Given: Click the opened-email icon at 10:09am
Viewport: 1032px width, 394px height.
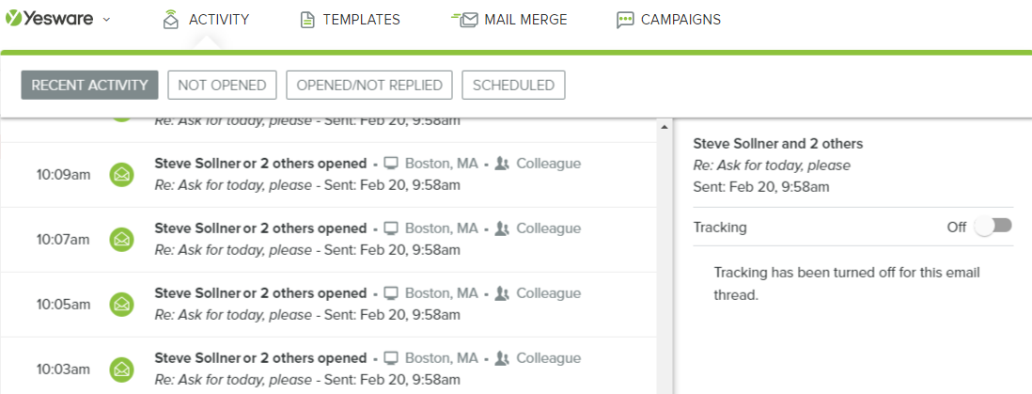Looking at the screenshot, I should (x=121, y=174).
